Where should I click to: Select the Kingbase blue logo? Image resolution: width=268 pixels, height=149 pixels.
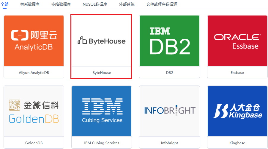(237, 111)
